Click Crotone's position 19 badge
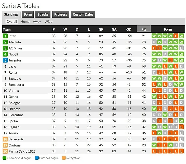186x164 pixels. [x=5, y=145]
